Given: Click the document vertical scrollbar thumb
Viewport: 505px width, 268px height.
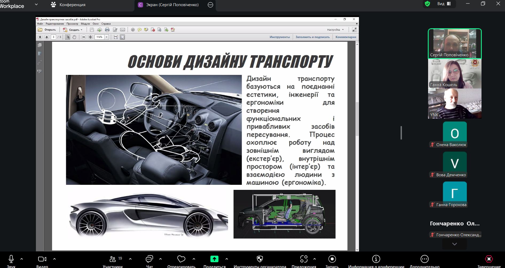Looking at the screenshot, I should coord(357,119).
